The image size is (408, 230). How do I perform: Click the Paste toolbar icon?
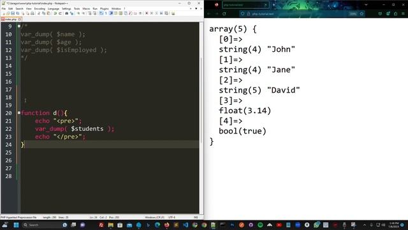48,13
